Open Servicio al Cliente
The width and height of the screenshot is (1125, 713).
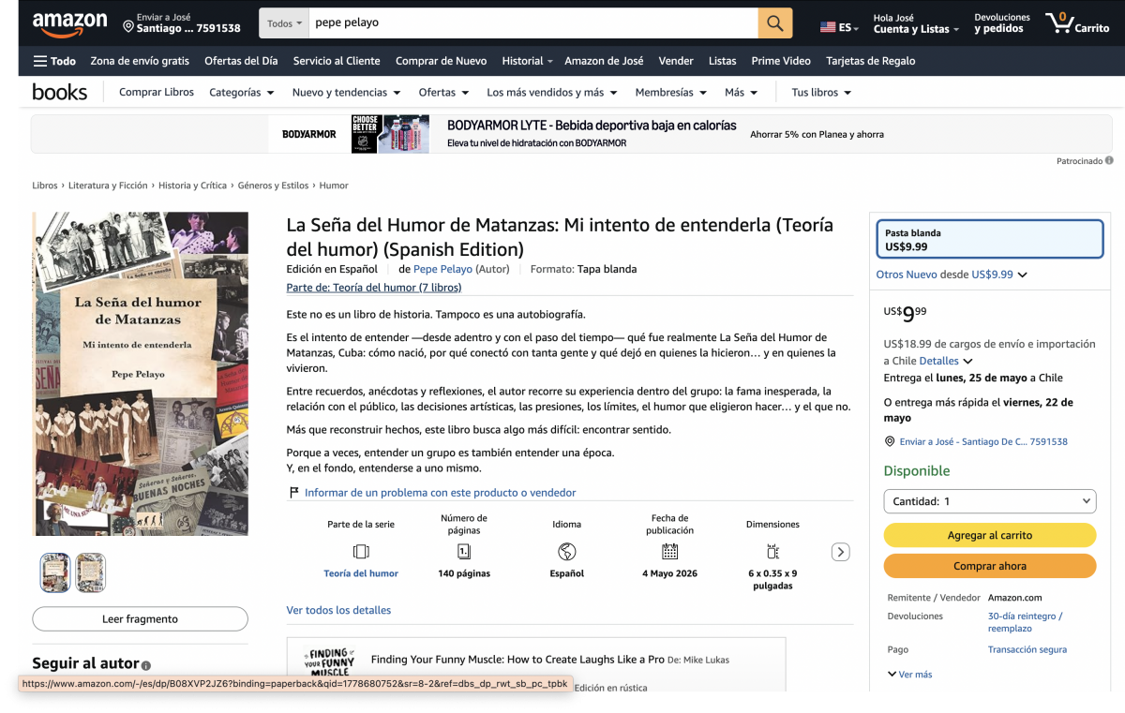click(x=337, y=61)
